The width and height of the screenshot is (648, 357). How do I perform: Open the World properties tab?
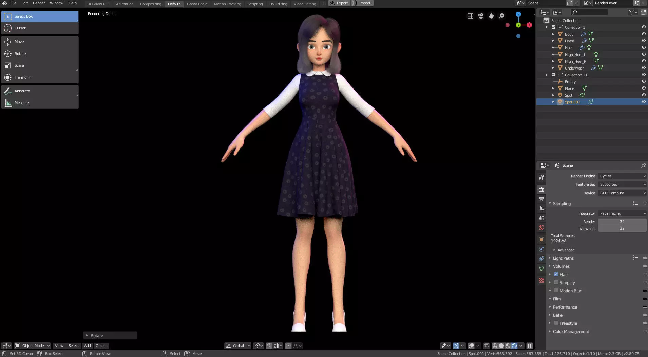tap(541, 227)
